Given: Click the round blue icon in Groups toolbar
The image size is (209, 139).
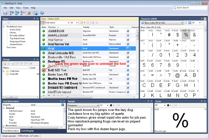Looking at the screenshot, I should pyautogui.click(x=31, y=63).
